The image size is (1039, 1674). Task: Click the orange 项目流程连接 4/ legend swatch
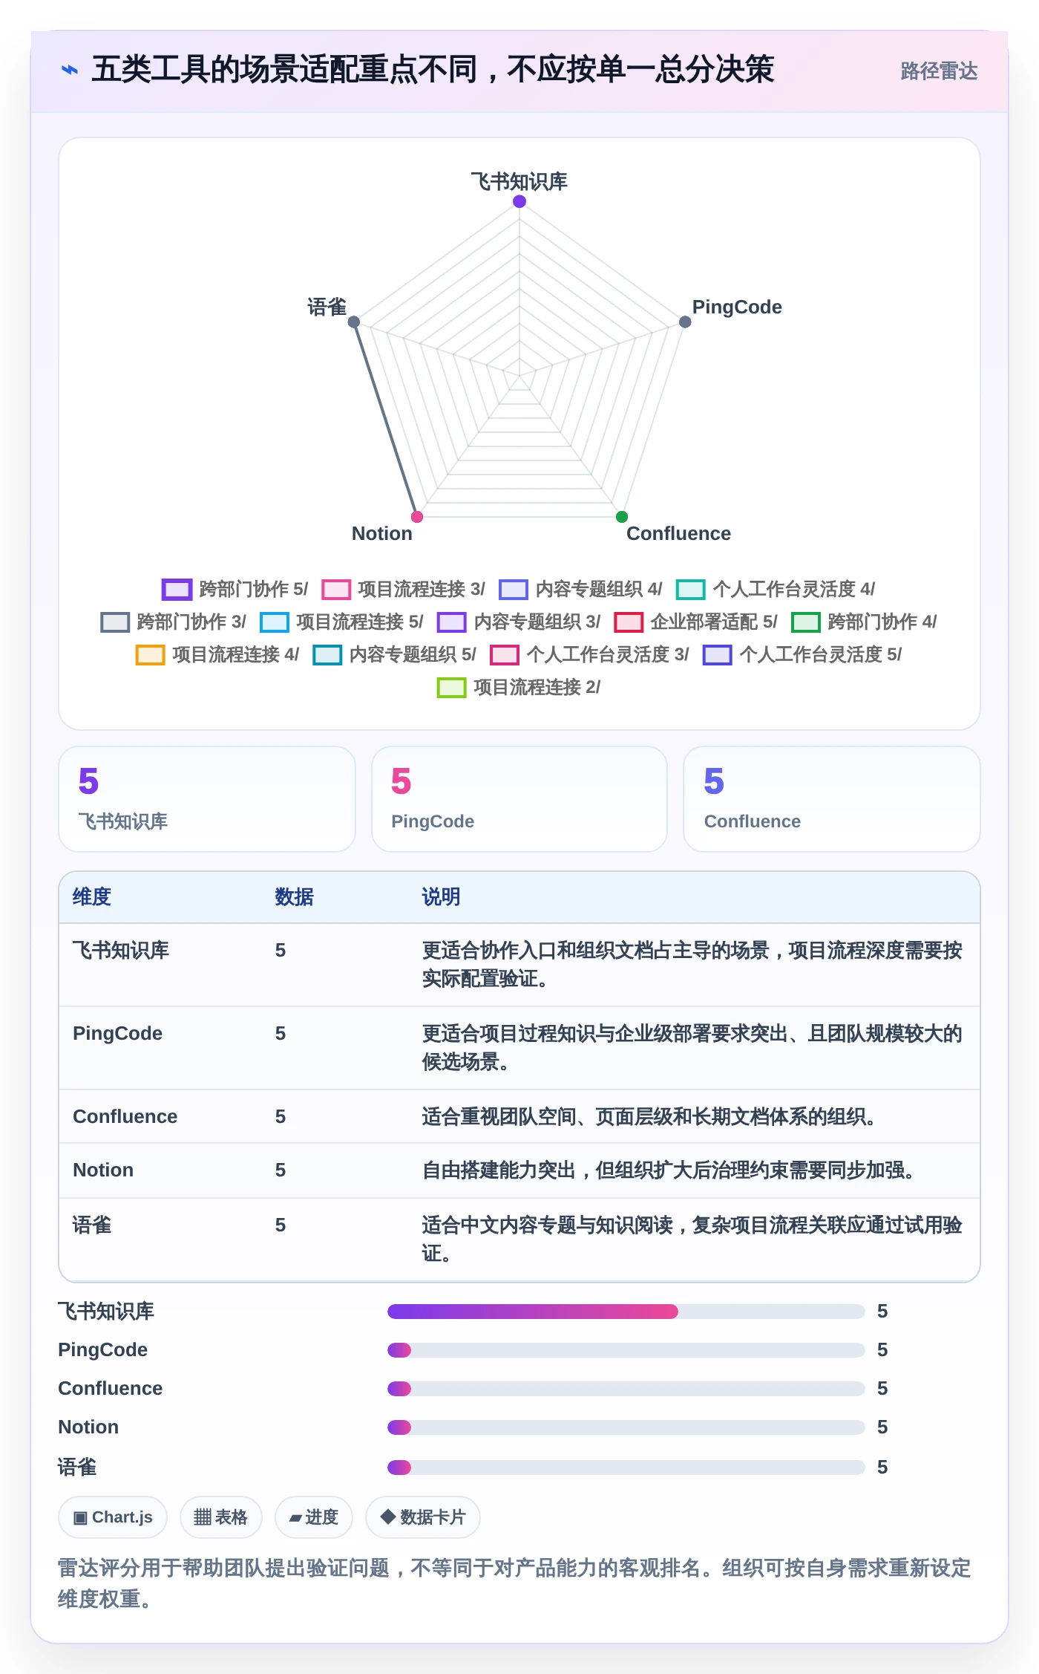[x=150, y=654]
